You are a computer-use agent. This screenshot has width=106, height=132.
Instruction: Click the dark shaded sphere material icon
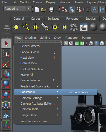click(94, 27)
